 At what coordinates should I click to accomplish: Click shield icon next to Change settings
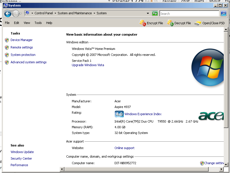tap(202, 163)
